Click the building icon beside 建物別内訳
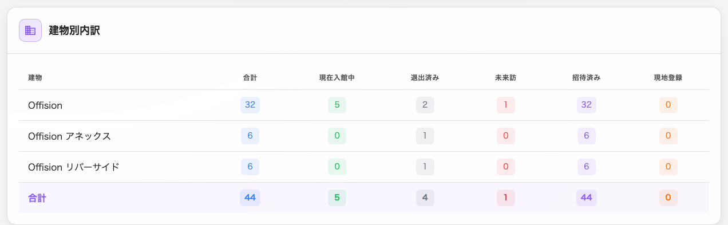The image size is (728, 225). point(30,30)
